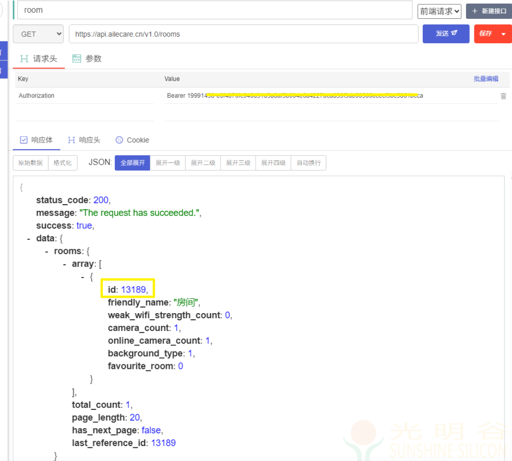Delete the Authorization header with trash icon
This screenshot has width=512, height=461.
click(503, 96)
